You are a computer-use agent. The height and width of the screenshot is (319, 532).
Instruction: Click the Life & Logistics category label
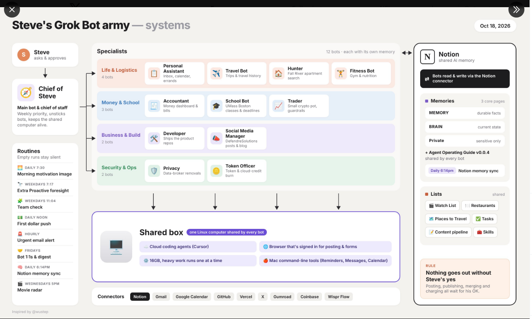pyautogui.click(x=119, y=70)
